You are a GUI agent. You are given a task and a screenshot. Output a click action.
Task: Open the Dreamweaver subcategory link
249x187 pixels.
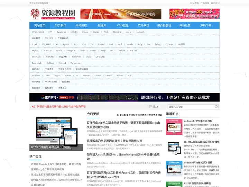coord(76,63)
